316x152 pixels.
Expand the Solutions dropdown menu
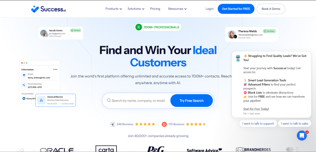(136, 9)
